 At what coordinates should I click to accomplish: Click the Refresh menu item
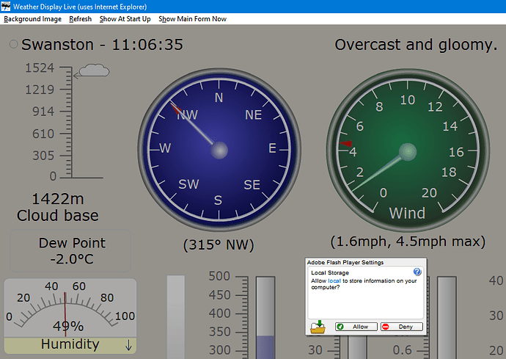(x=81, y=19)
